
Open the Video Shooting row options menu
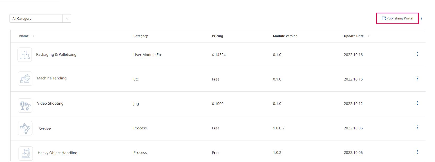click(417, 103)
